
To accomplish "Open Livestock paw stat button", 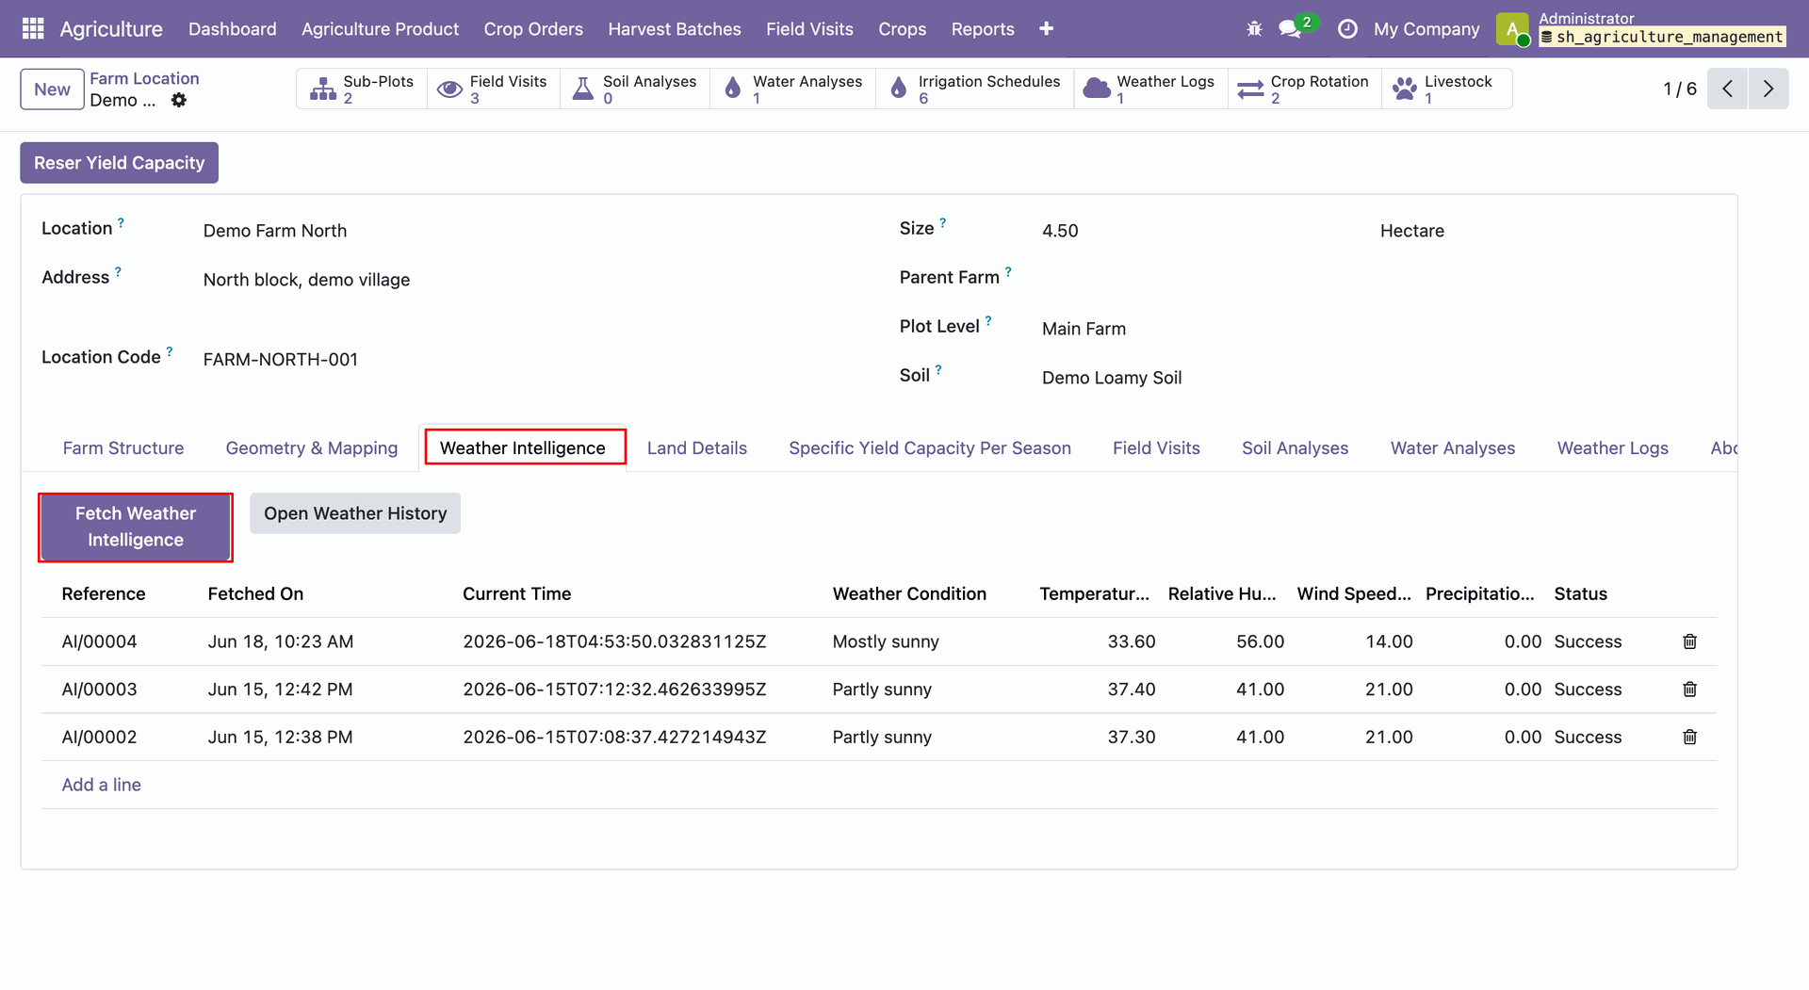I will click(1446, 89).
